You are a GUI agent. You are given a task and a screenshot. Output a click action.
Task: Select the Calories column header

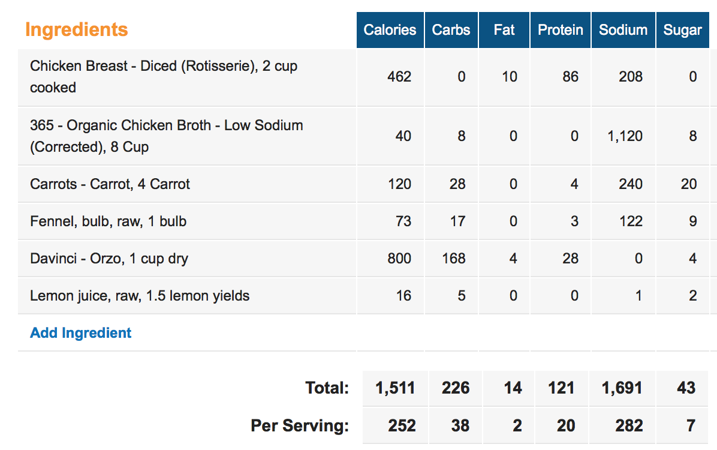tap(390, 30)
